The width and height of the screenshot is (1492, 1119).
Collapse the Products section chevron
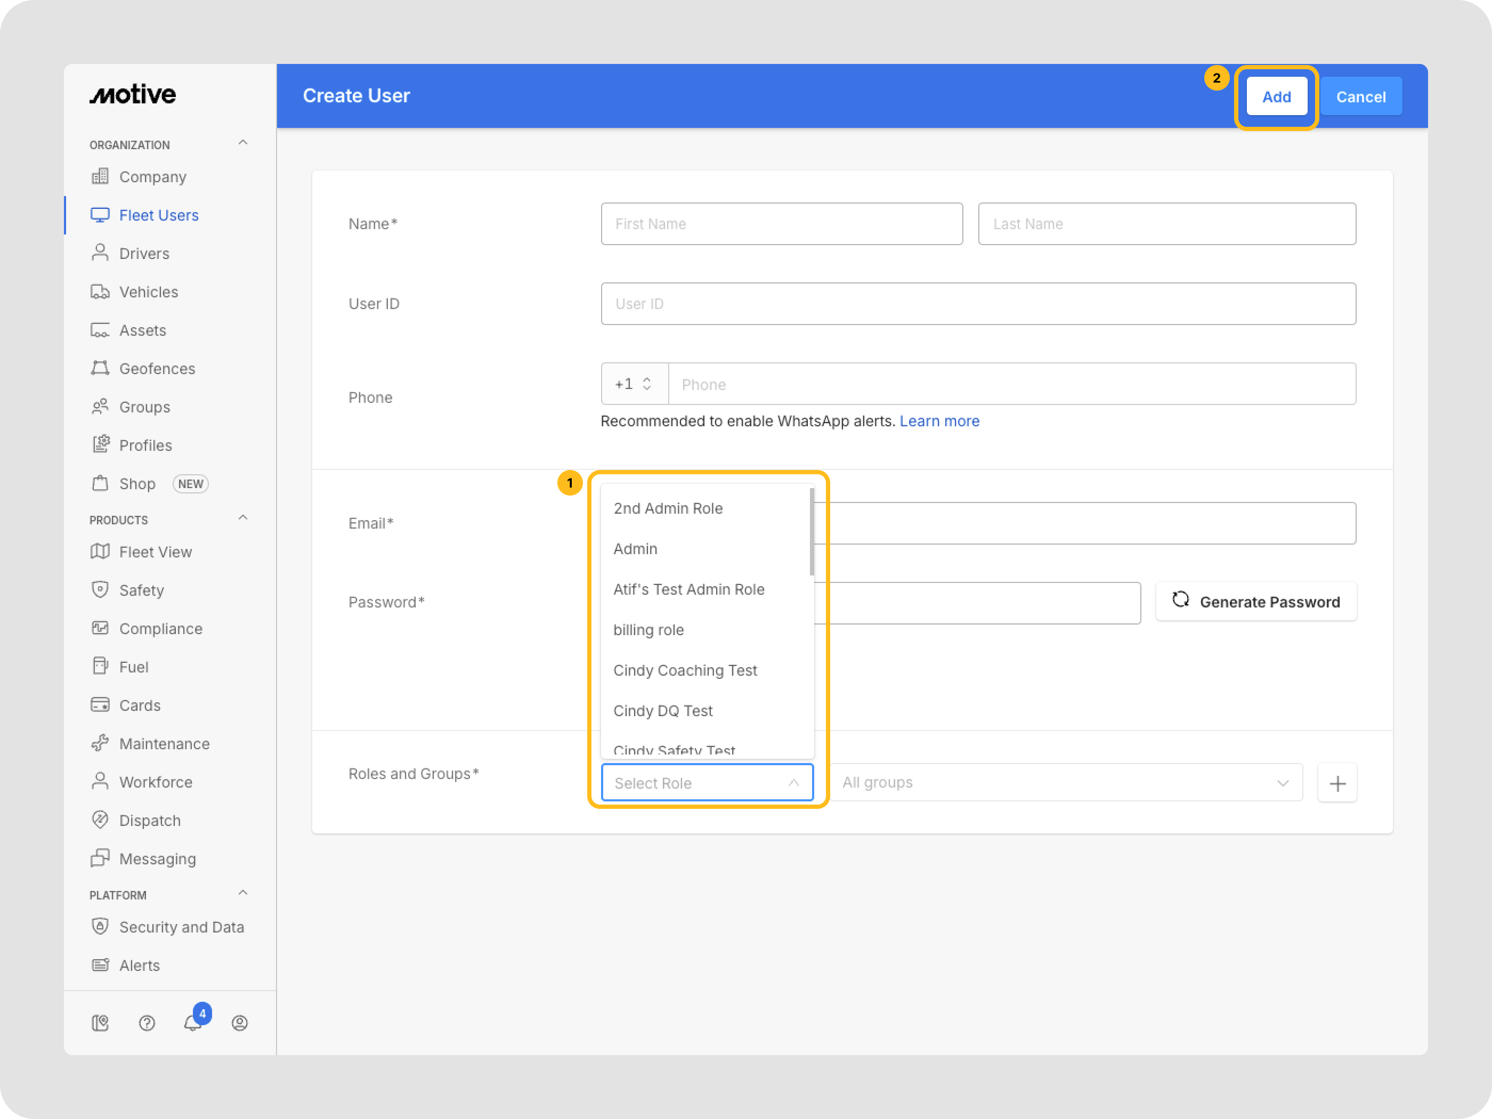click(x=243, y=518)
